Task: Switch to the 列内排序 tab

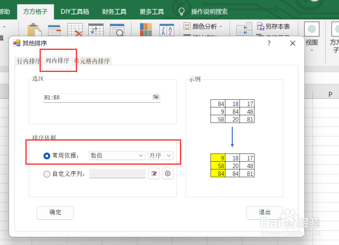Action: 57,61
